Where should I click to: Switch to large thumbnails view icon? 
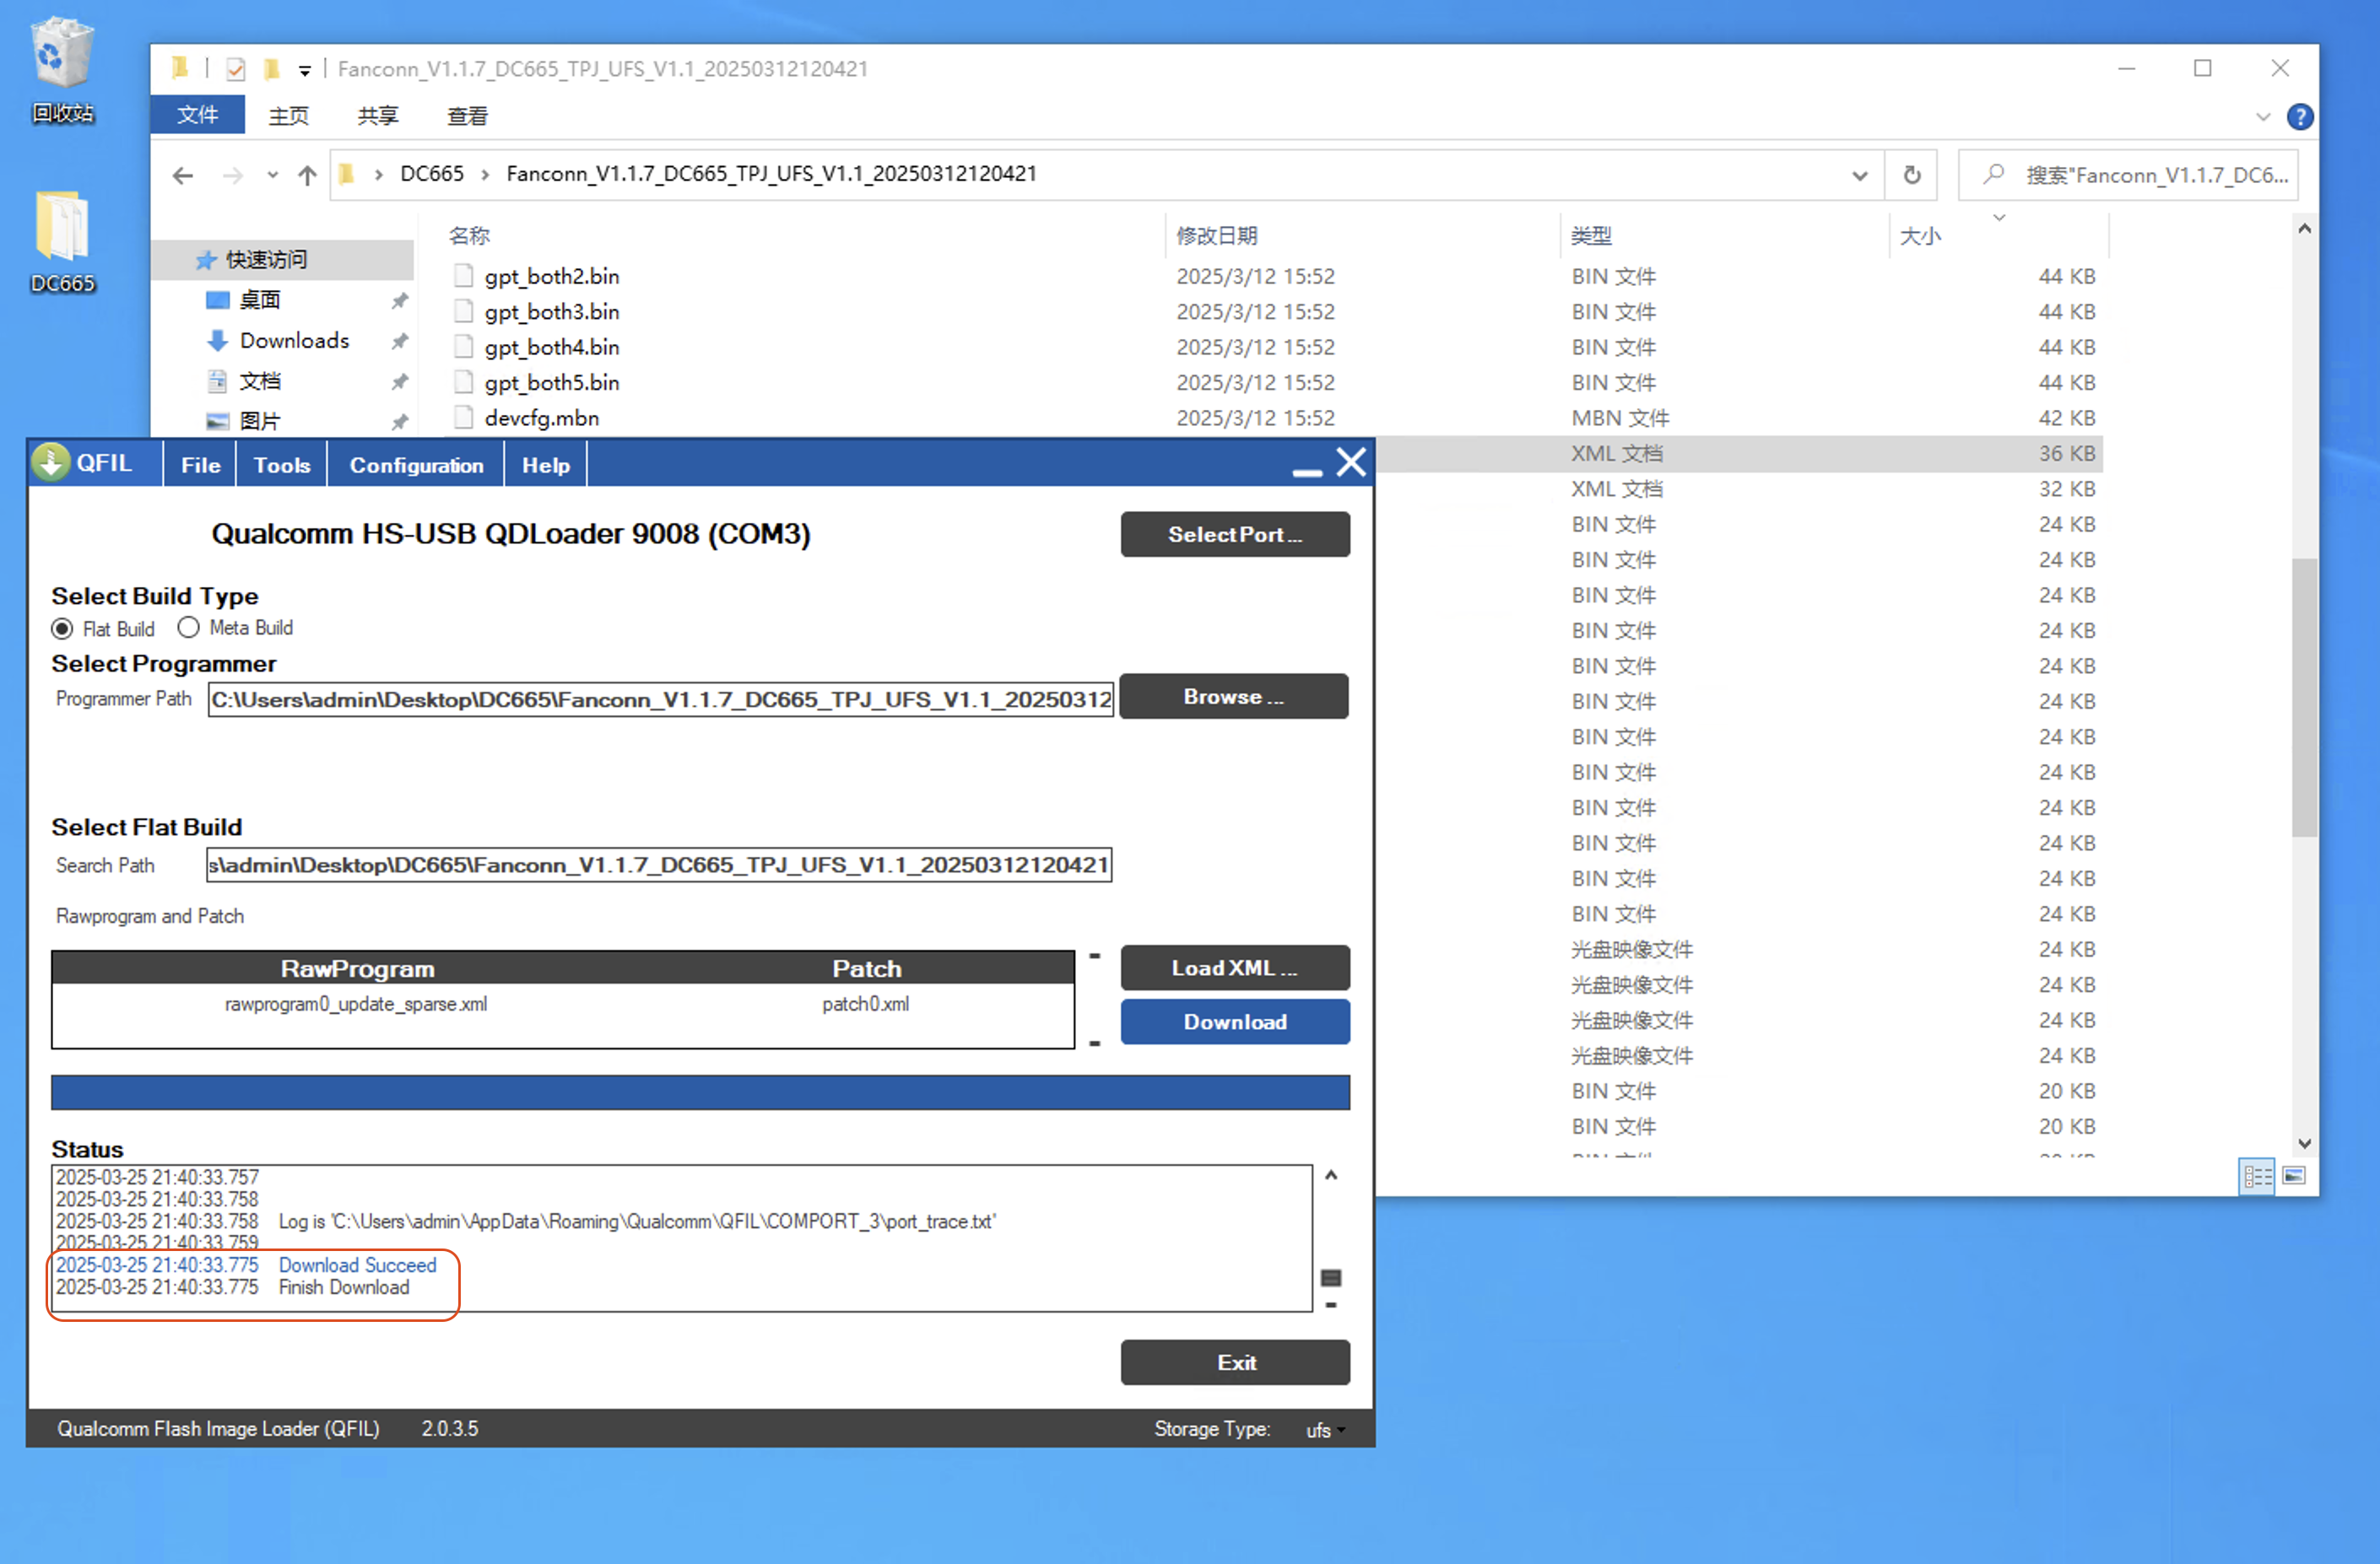[x=2294, y=1175]
